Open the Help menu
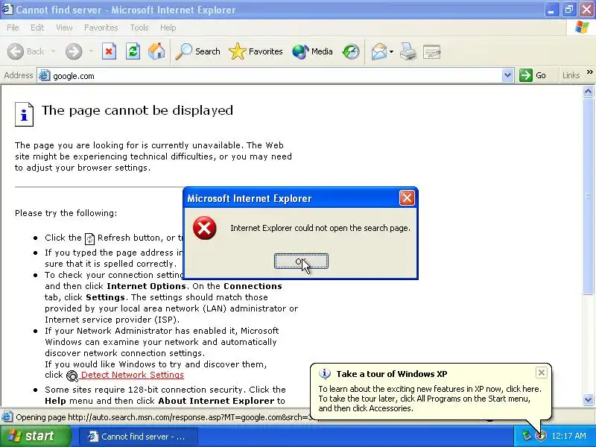 pyautogui.click(x=168, y=28)
